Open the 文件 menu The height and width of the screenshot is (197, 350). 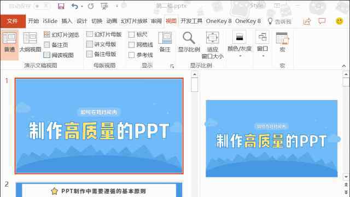pyautogui.click(x=13, y=21)
